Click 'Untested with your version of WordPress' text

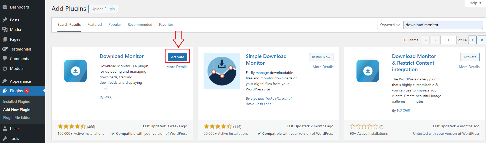(x=446, y=133)
